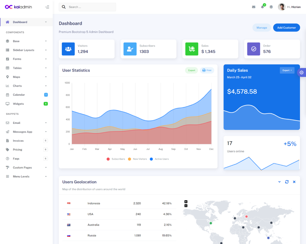Open the envelope messages icon in header
Viewport: 306px width, 244px height.
[254, 7]
